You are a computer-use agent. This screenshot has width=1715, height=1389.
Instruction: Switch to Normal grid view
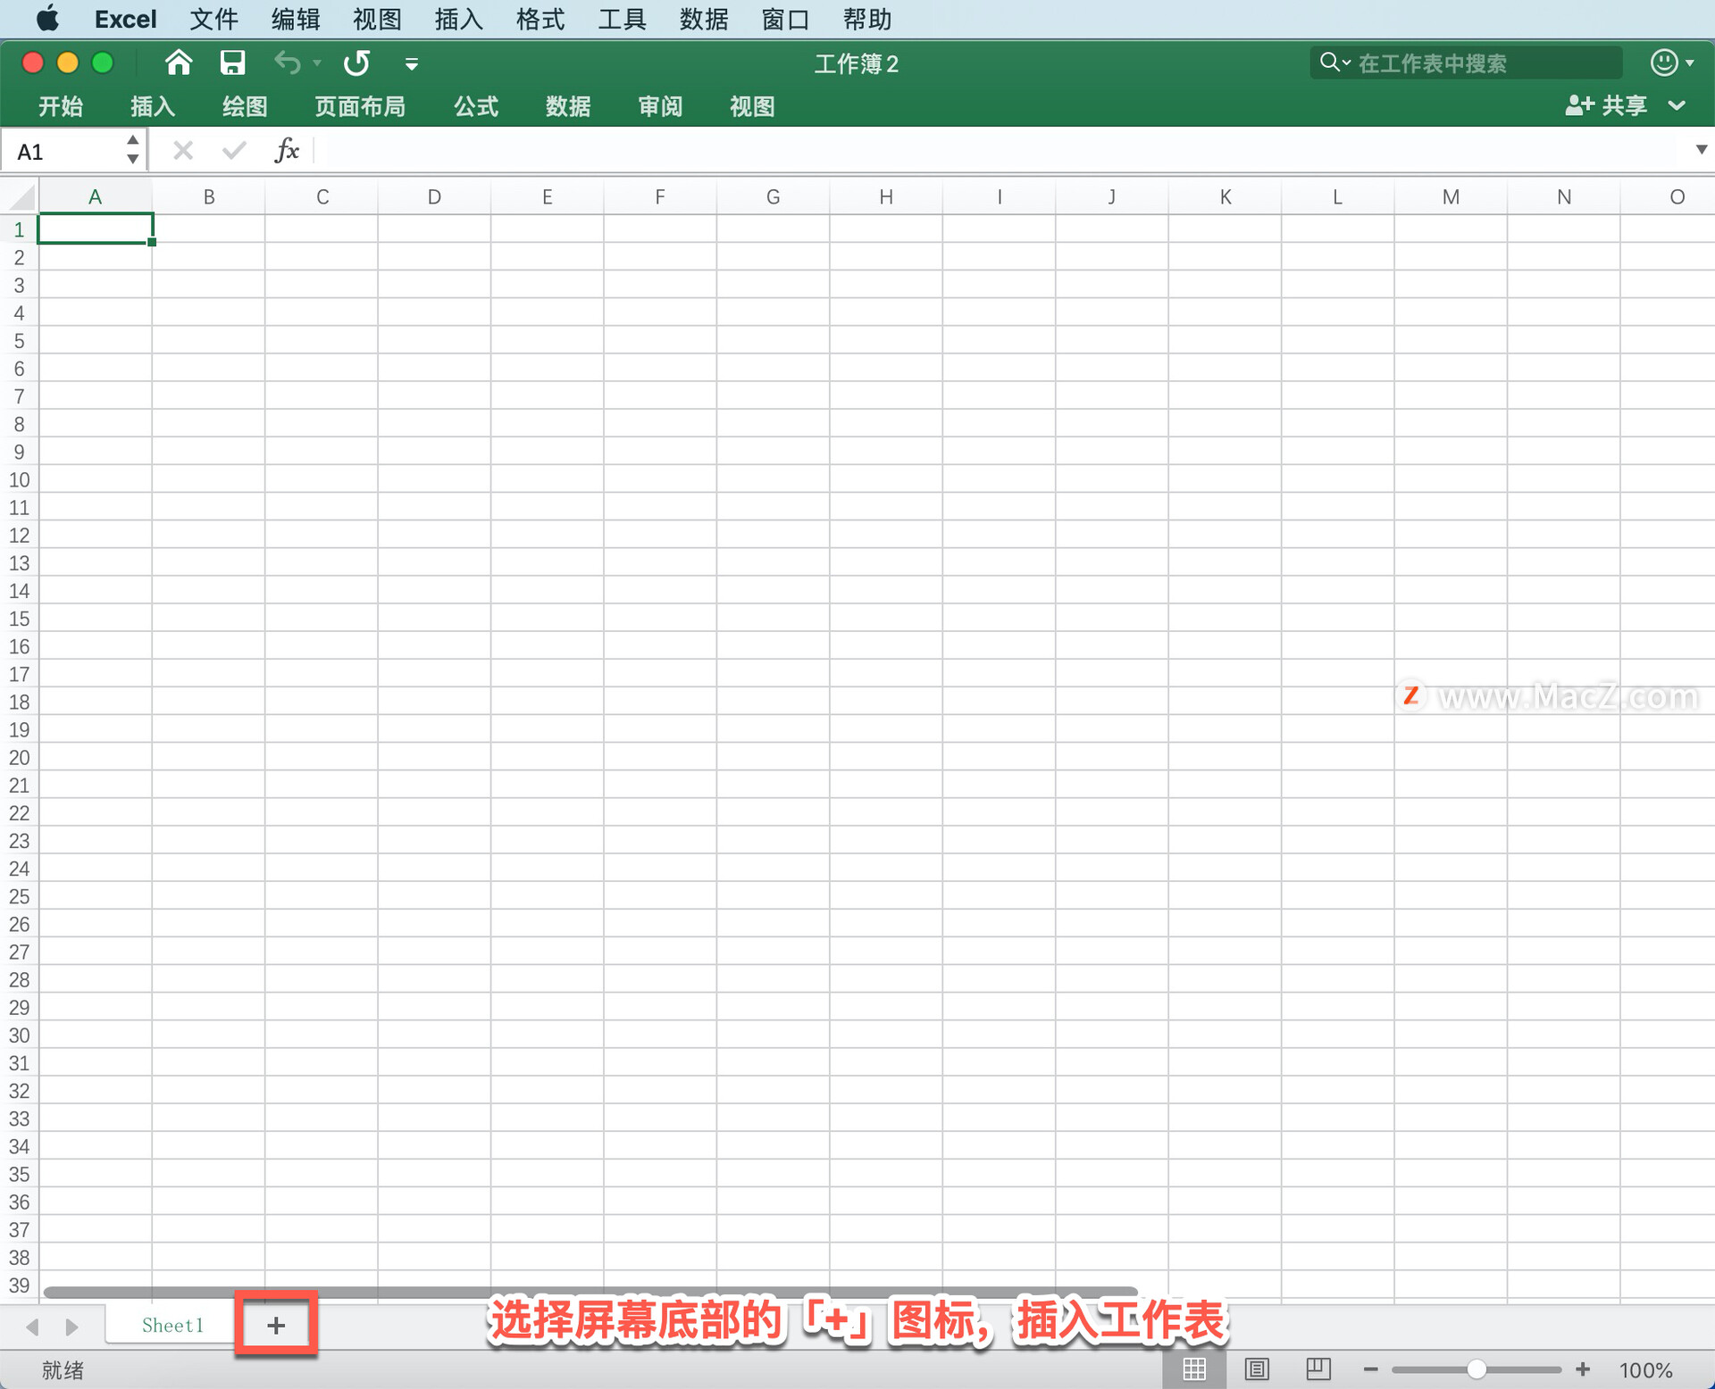pos(1194,1369)
